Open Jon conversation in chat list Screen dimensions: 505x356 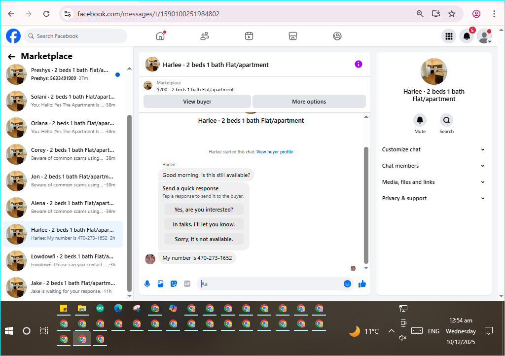pos(63,181)
